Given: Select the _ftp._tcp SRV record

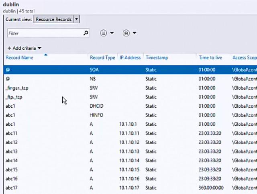Looking at the screenshot, I should click(130, 97).
